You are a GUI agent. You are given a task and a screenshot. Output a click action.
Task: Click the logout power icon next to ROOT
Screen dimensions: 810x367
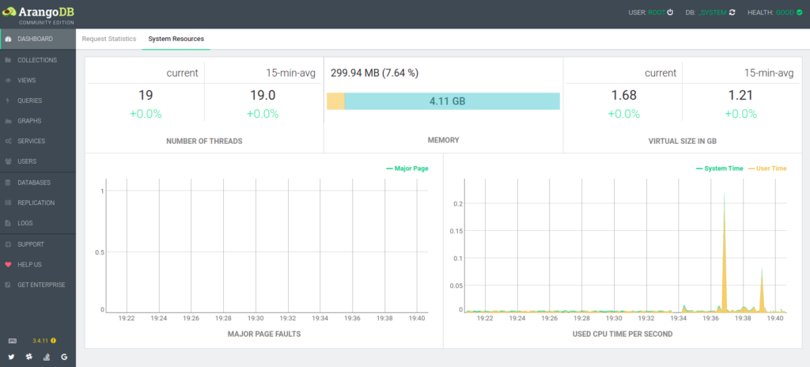click(x=670, y=13)
